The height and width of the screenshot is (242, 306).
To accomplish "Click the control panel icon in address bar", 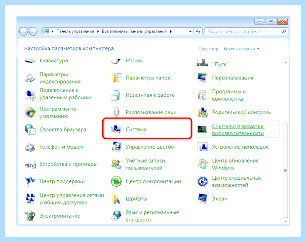I will coord(46,31).
